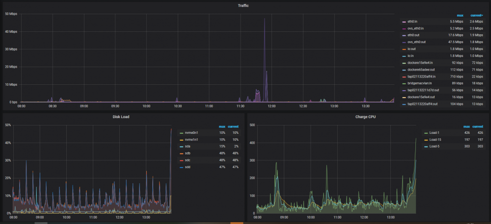Toggle the Load-15 series in Charge CPU
This screenshot has height=224, width=491.
pyautogui.click(x=435, y=140)
